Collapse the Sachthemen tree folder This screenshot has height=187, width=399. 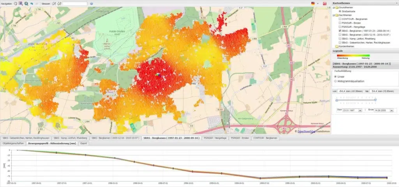(x=334, y=15)
